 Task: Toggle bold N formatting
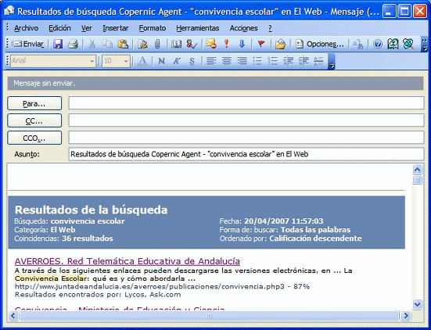click(161, 61)
